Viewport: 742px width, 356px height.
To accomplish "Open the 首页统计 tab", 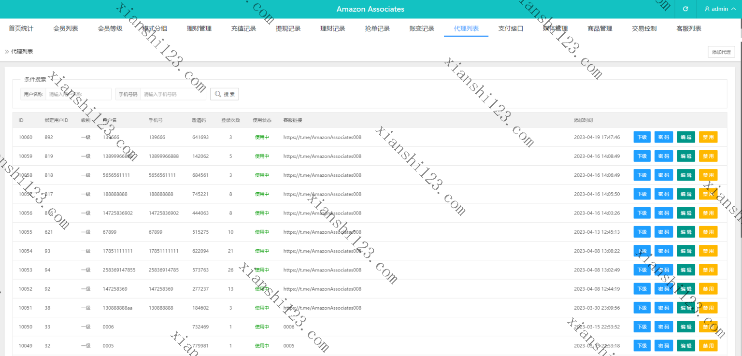I will [x=21, y=28].
